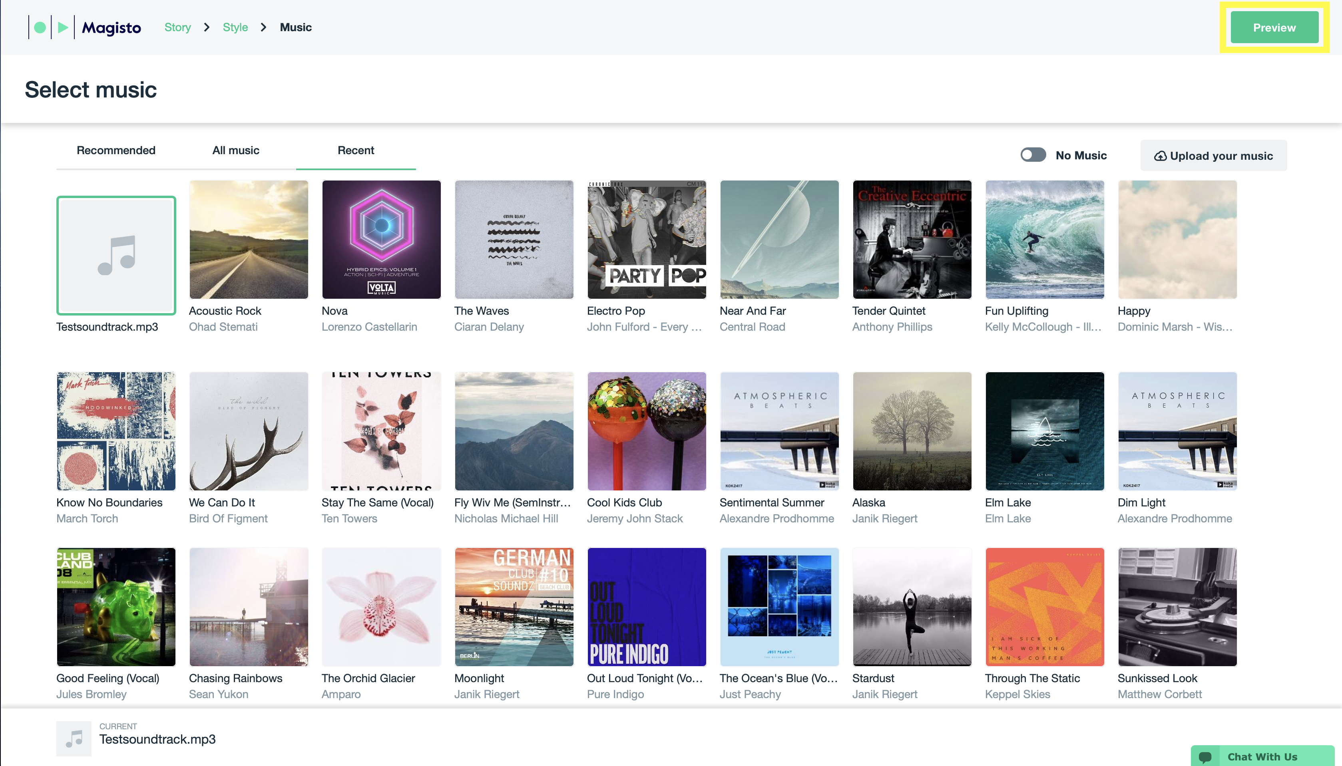The image size is (1342, 766).
Task: Choose the Cool Kids Club lollipop cover
Action: coord(646,431)
